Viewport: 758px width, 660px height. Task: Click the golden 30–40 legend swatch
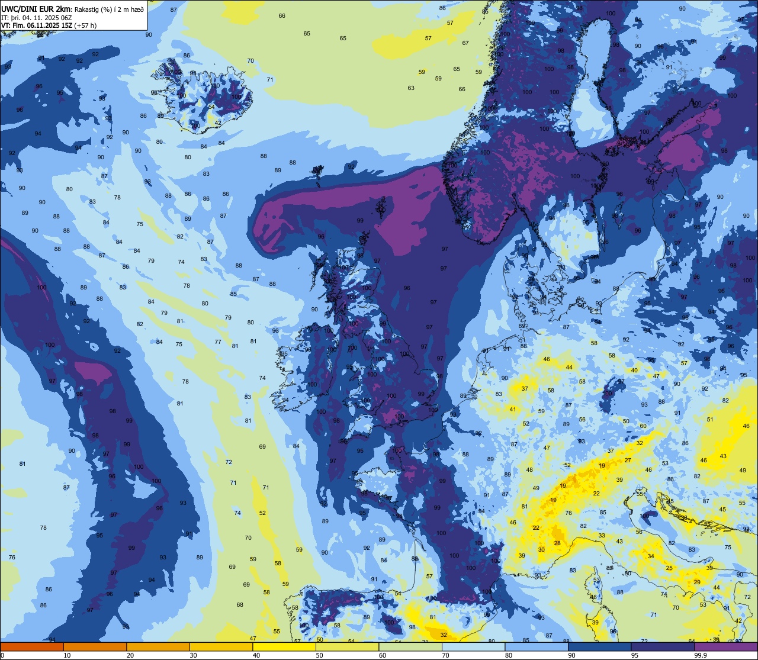tap(221, 646)
